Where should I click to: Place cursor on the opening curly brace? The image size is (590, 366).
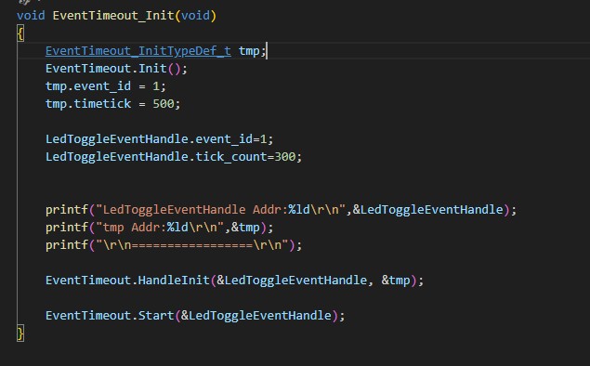(x=20, y=33)
